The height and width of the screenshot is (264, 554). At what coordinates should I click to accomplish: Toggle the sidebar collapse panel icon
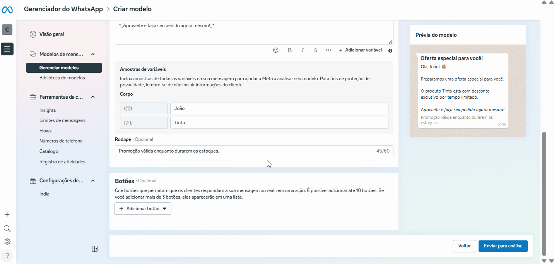point(95,249)
